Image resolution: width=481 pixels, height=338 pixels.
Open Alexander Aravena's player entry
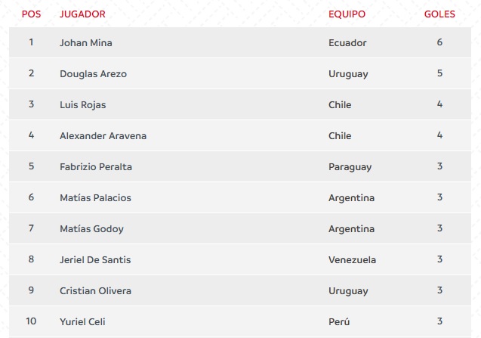tap(103, 136)
